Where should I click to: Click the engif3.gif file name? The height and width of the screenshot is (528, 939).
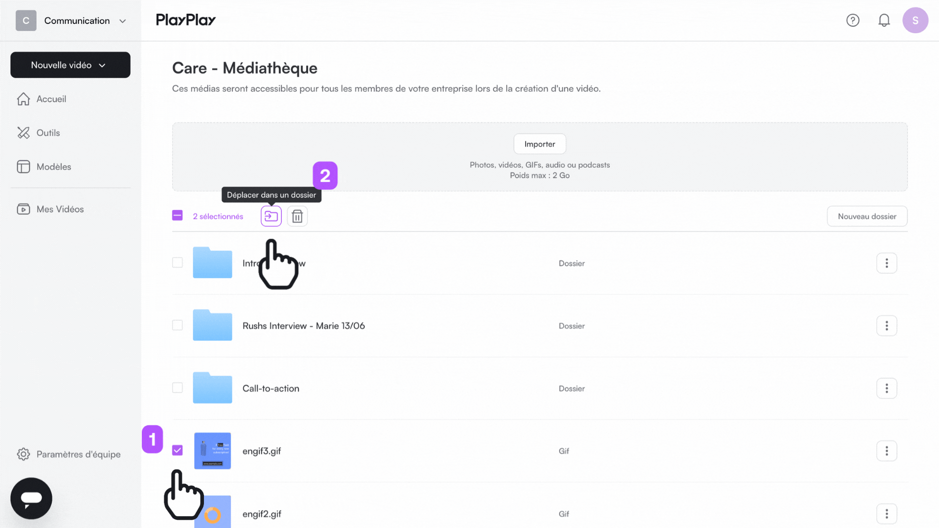point(262,451)
